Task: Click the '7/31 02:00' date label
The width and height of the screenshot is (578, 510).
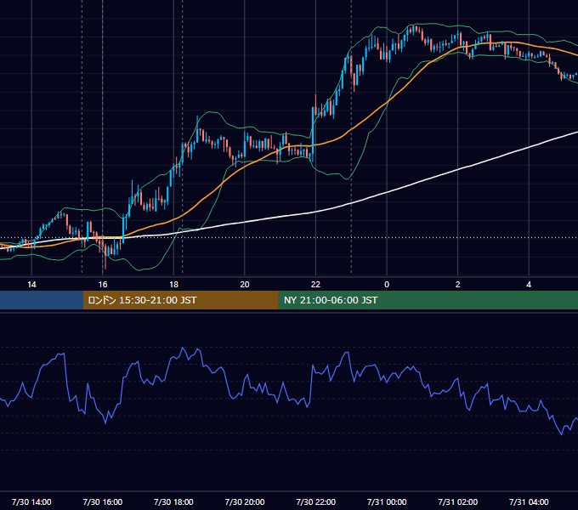Action: click(458, 501)
